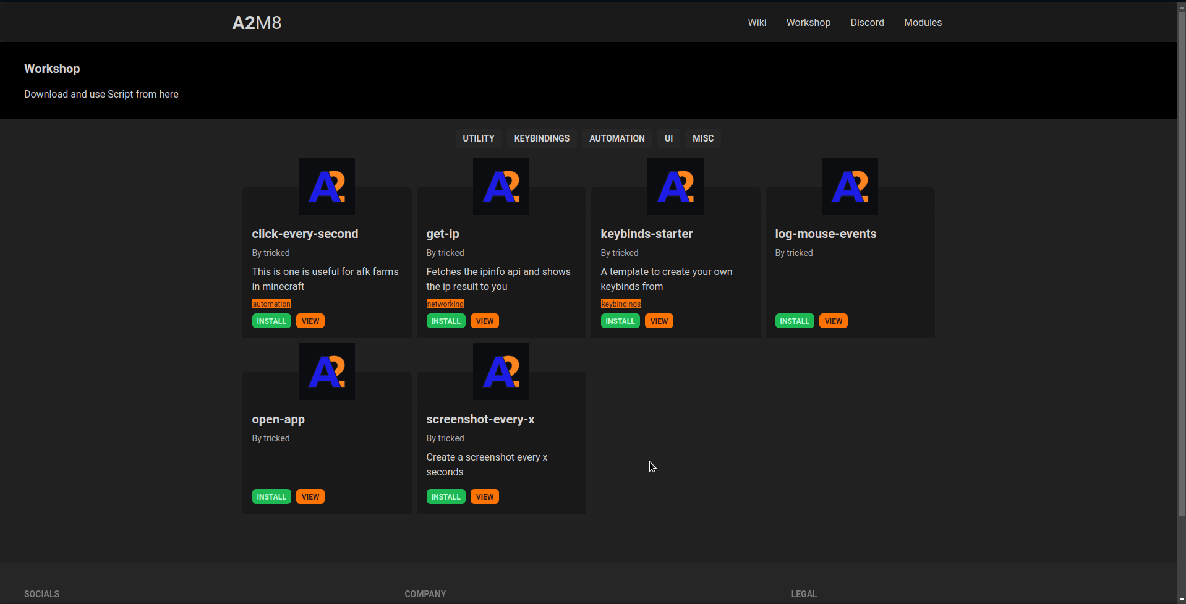View the keybinds-starter script
The image size is (1186, 604).
[659, 321]
